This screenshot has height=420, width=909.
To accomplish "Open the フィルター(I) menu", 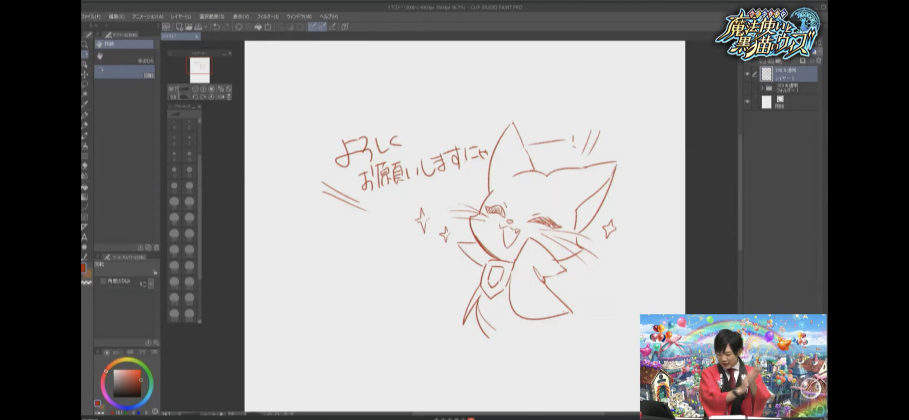I will pyautogui.click(x=267, y=16).
